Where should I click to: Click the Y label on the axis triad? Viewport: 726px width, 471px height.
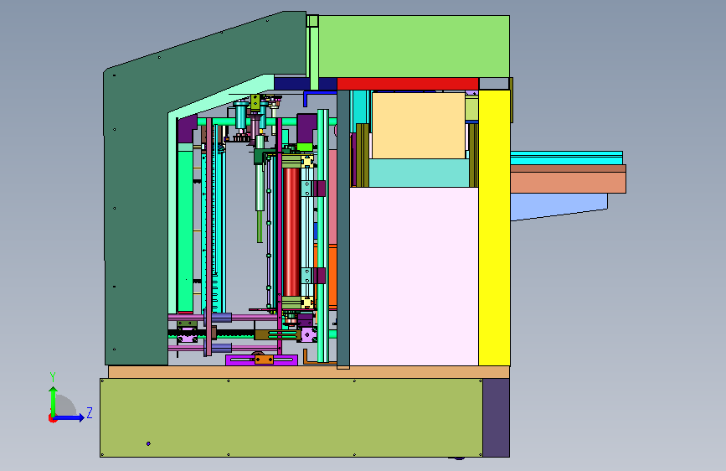[x=52, y=377]
